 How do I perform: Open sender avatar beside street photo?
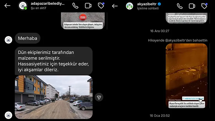point(8,115)
